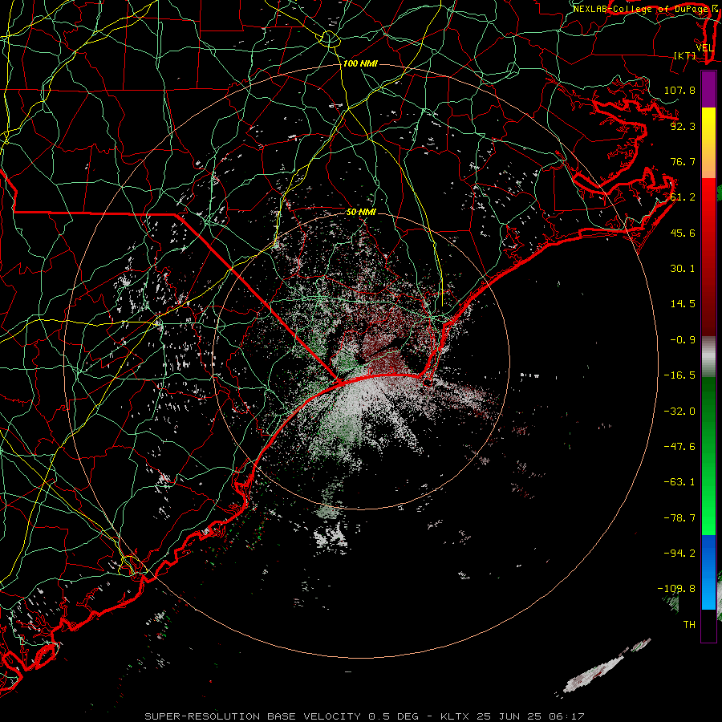
Task: Click the VEL legend title
Action: point(704,48)
